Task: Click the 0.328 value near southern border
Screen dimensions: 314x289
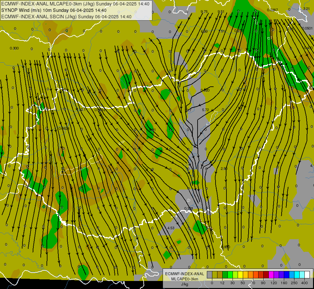Action: 189,209
